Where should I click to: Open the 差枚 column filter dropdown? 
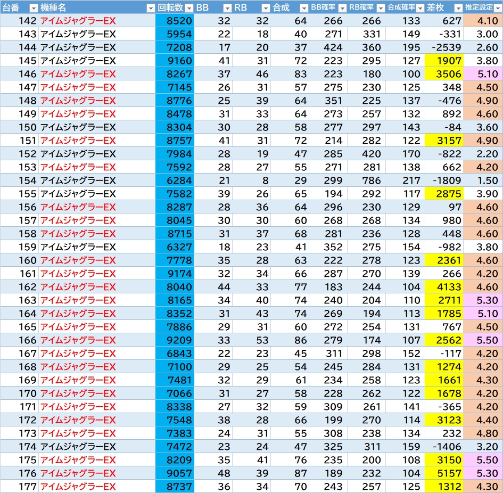(x=458, y=8)
